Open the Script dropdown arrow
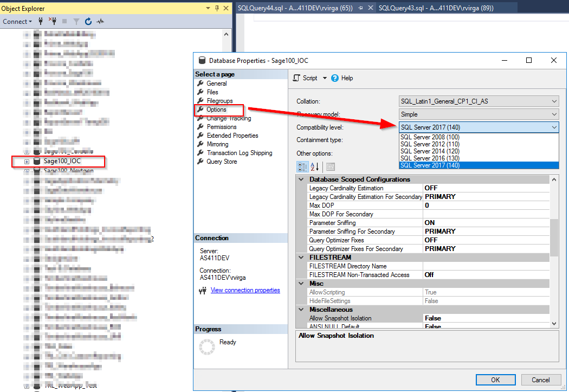Screen dimensions: 569x392 tap(325, 78)
